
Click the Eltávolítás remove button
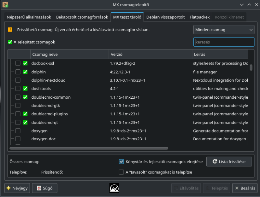(186, 188)
